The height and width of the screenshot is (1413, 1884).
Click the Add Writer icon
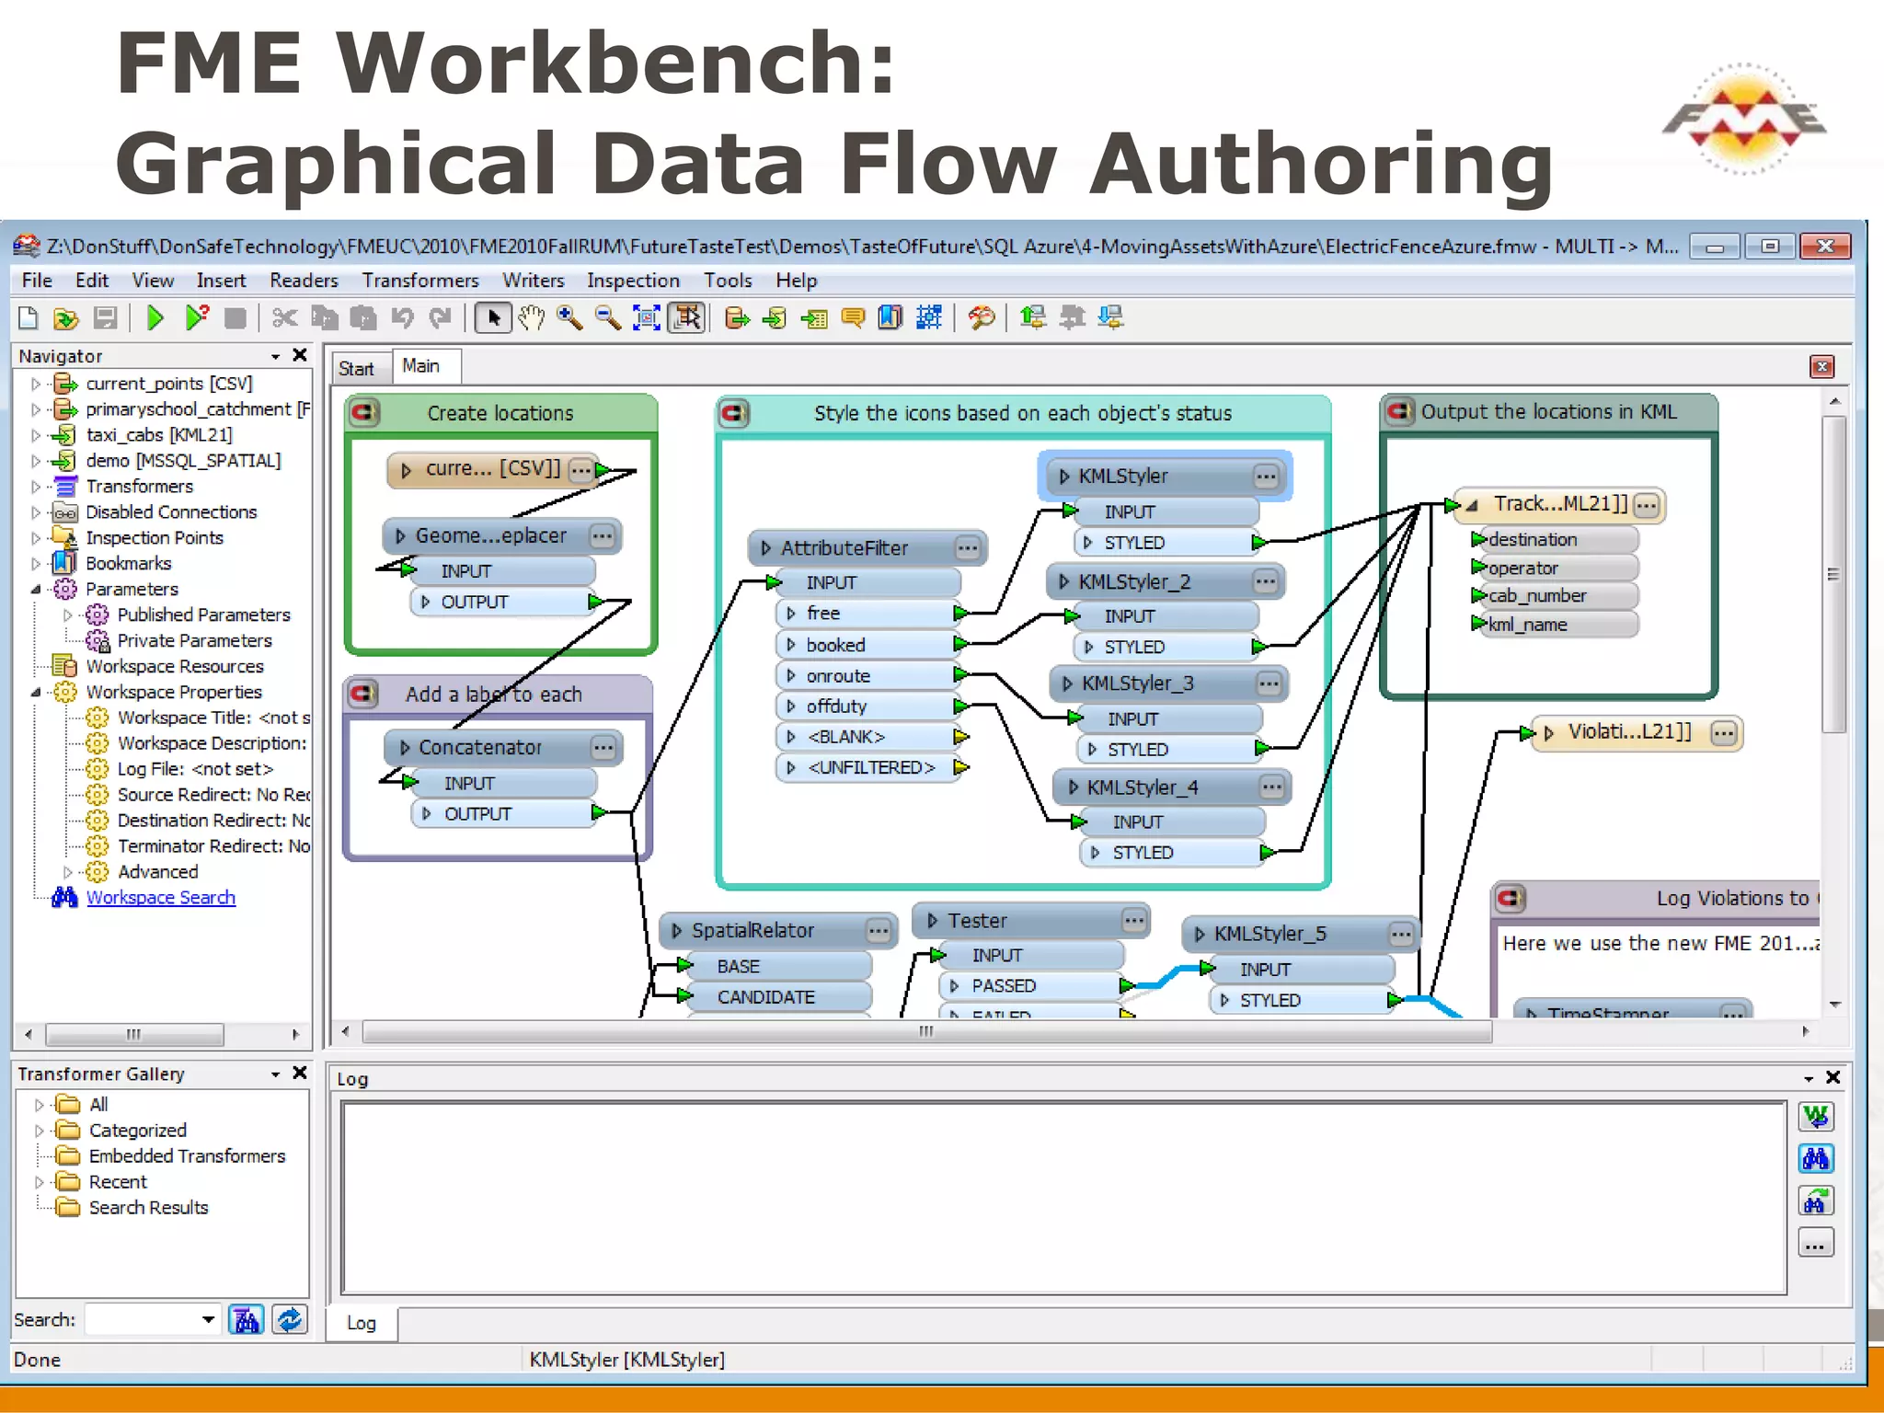click(775, 318)
